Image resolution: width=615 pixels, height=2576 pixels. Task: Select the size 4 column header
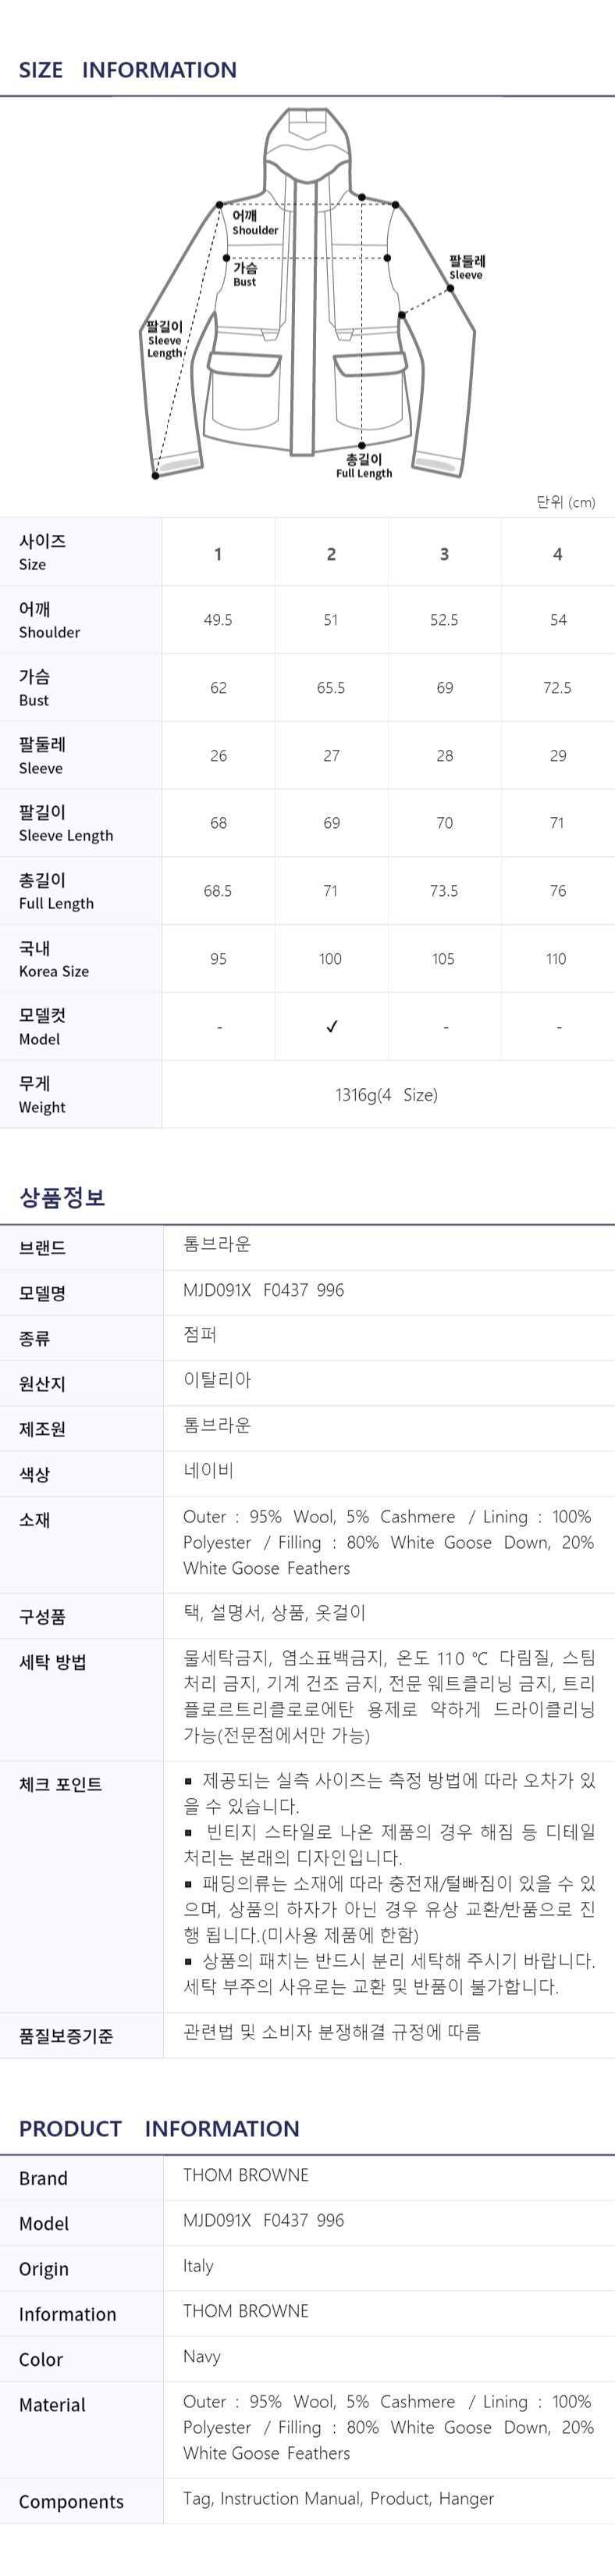557,553
